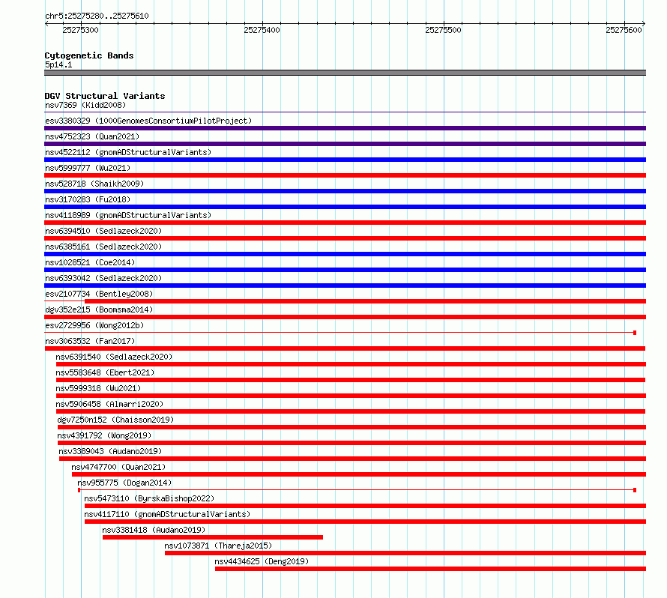The width and height of the screenshot is (667, 598).
Task: Click the gray 5p14.1 cytogenetic band bar
Action: (345, 73)
